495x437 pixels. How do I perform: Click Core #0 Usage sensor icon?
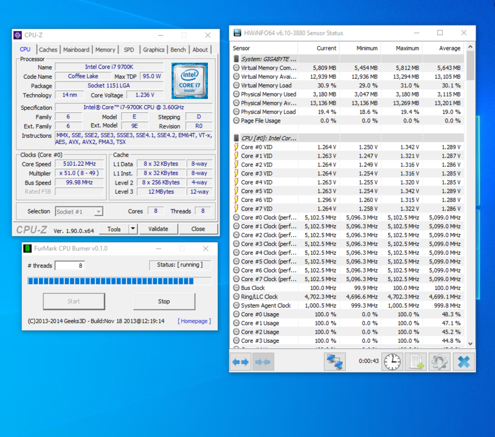click(236, 314)
